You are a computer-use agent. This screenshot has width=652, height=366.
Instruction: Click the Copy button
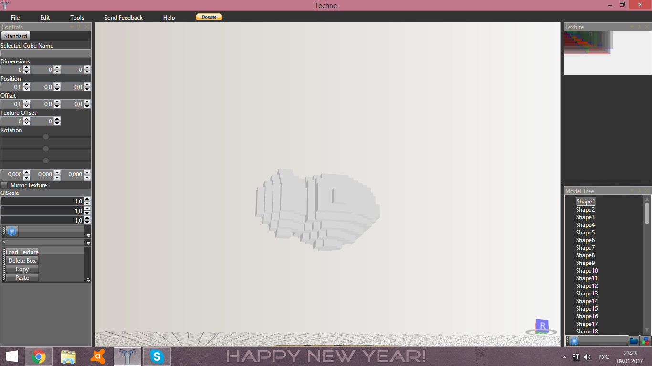click(x=22, y=269)
